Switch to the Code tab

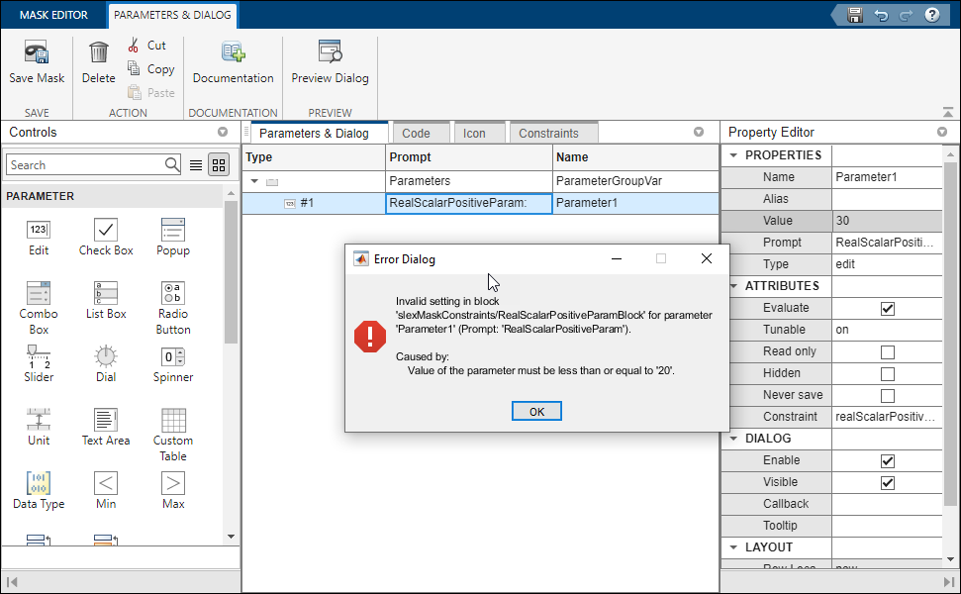[421, 132]
